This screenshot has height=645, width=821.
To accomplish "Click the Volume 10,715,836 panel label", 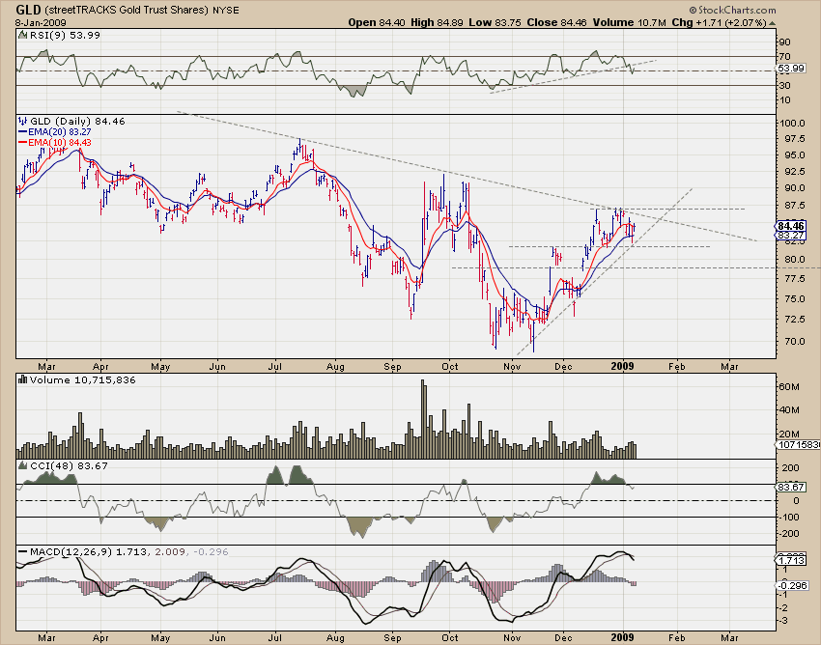I will [x=83, y=379].
